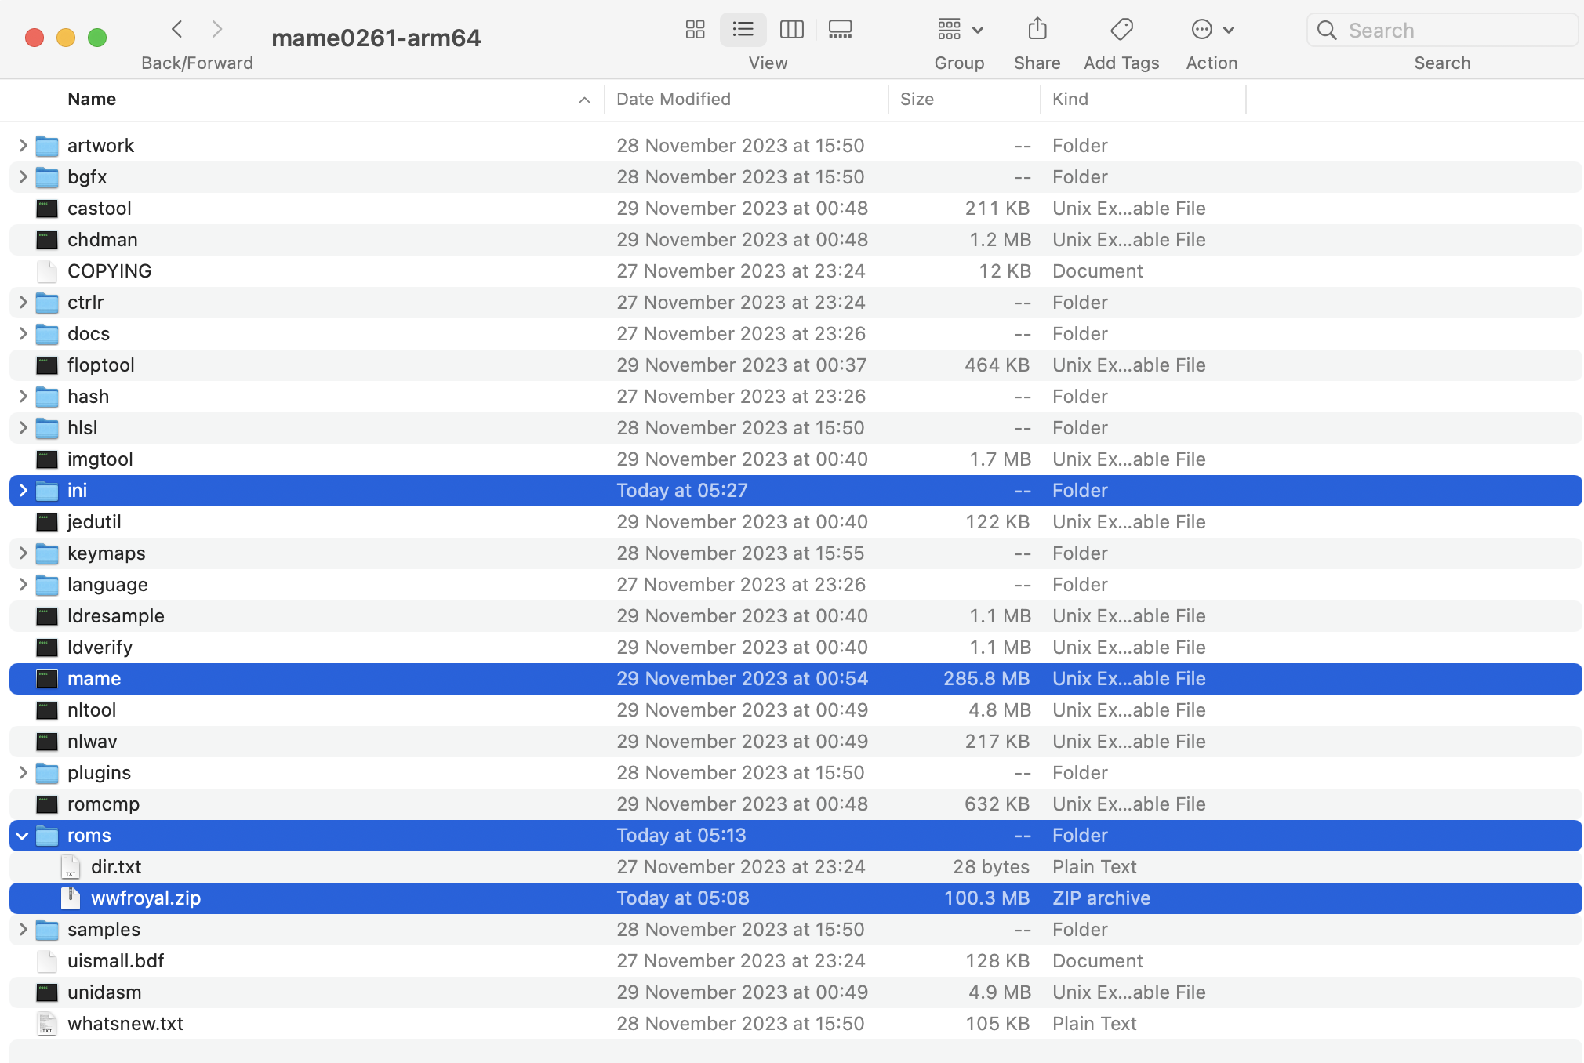Select the ldverify executable icon

coord(47,648)
